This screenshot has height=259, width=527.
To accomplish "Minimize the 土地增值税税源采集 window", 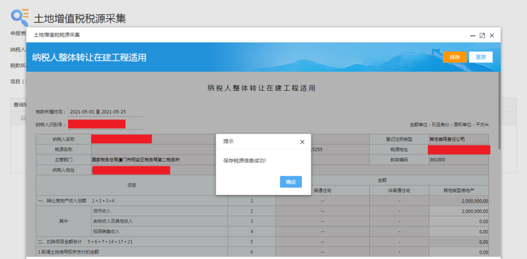I will coord(472,35).
